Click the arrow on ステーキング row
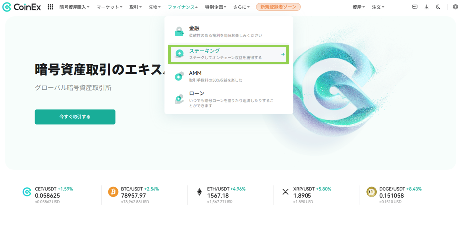Image resolution: width=462 pixels, height=225 pixels. 283,54
